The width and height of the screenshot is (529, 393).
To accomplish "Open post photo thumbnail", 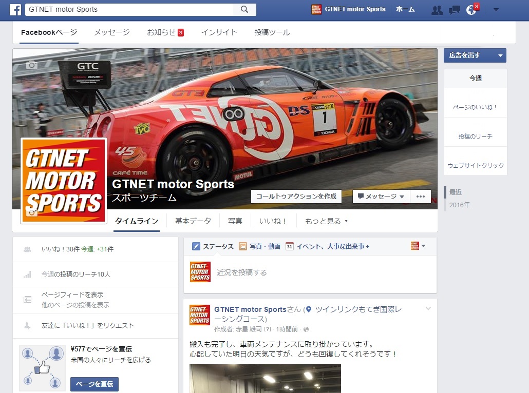I will point(265,379).
